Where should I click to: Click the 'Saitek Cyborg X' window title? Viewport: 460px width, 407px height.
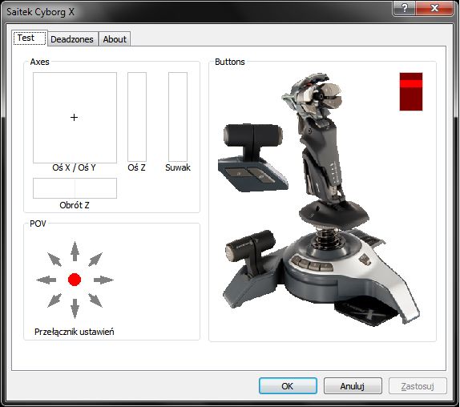coord(41,12)
